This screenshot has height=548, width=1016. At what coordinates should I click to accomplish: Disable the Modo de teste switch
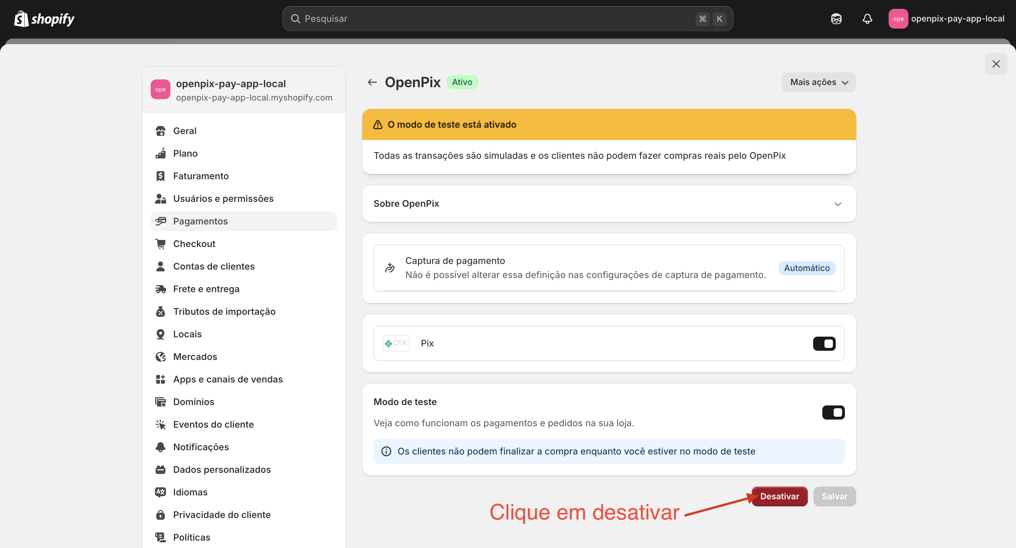point(833,412)
